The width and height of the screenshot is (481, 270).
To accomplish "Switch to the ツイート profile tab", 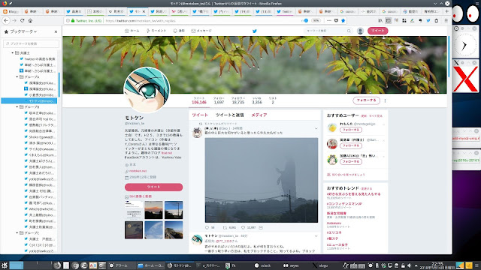I will [x=200, y=115].
